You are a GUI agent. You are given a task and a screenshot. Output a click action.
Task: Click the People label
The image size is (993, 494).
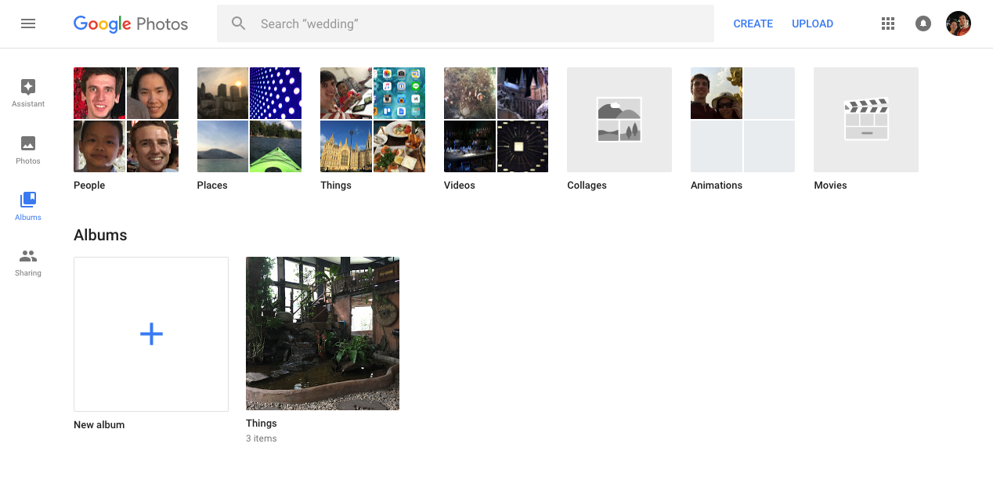coord(89,186)
